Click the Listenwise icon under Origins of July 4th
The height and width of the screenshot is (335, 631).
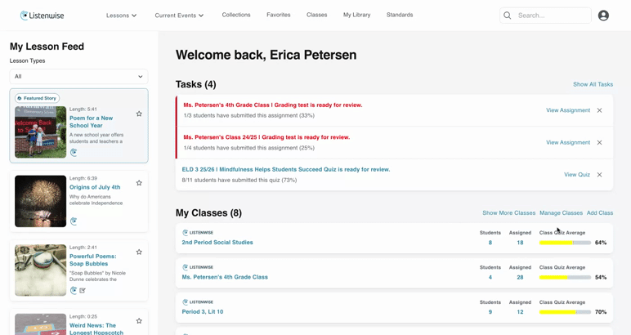(x=74, y=221)
